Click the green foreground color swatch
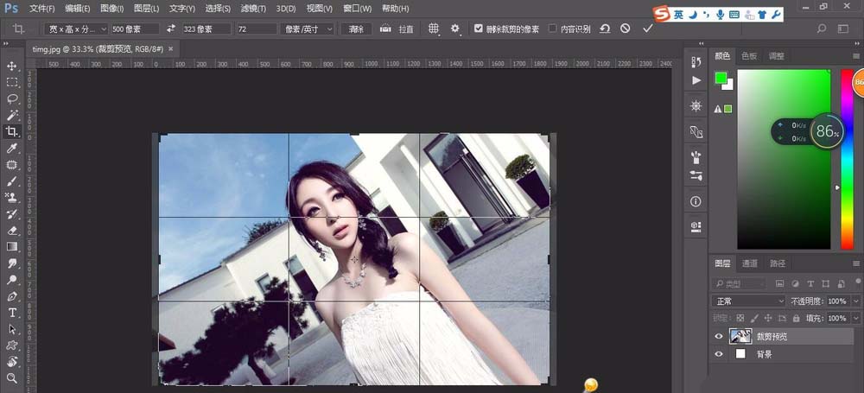 click(721, 79)
